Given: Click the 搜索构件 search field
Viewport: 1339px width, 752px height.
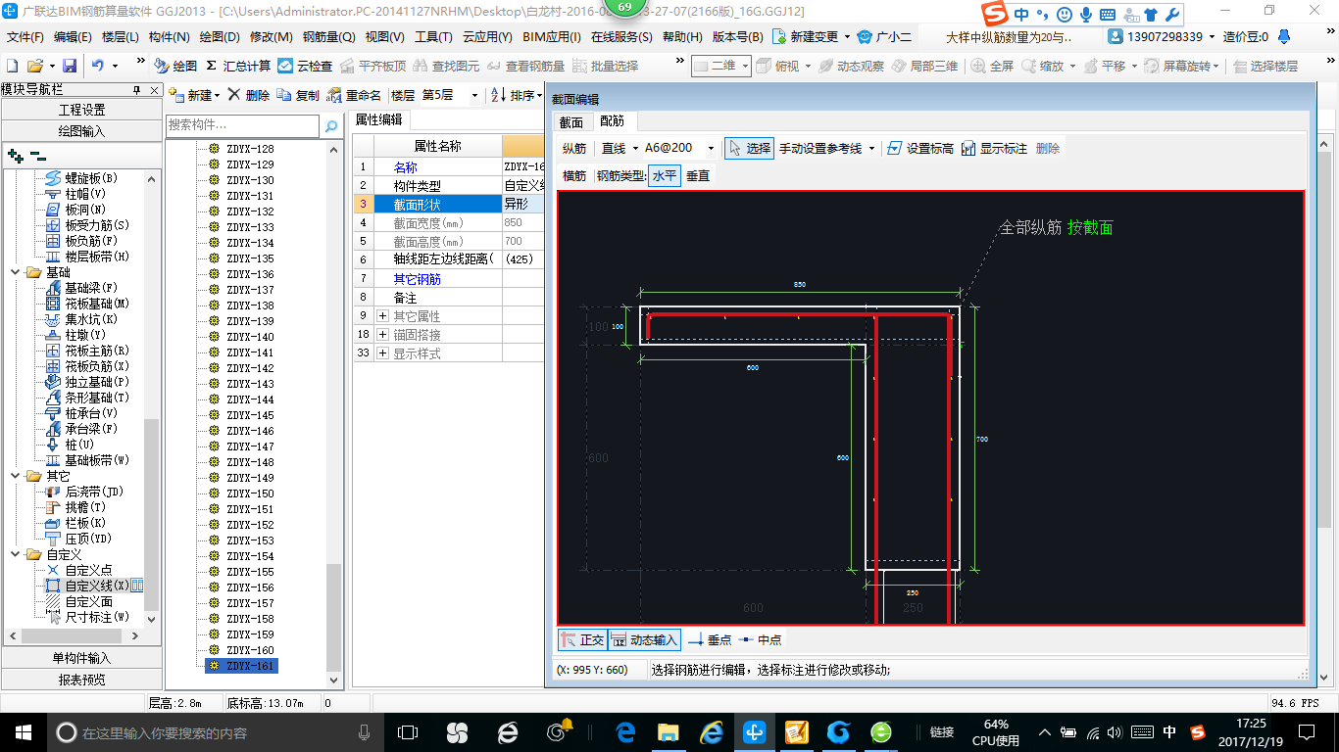Looking at the screenshot, I should coord(242,125).
